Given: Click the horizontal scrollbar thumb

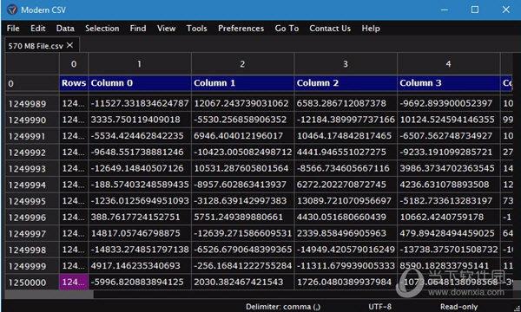Looking at the screenshot, I should tap(49, 295).
